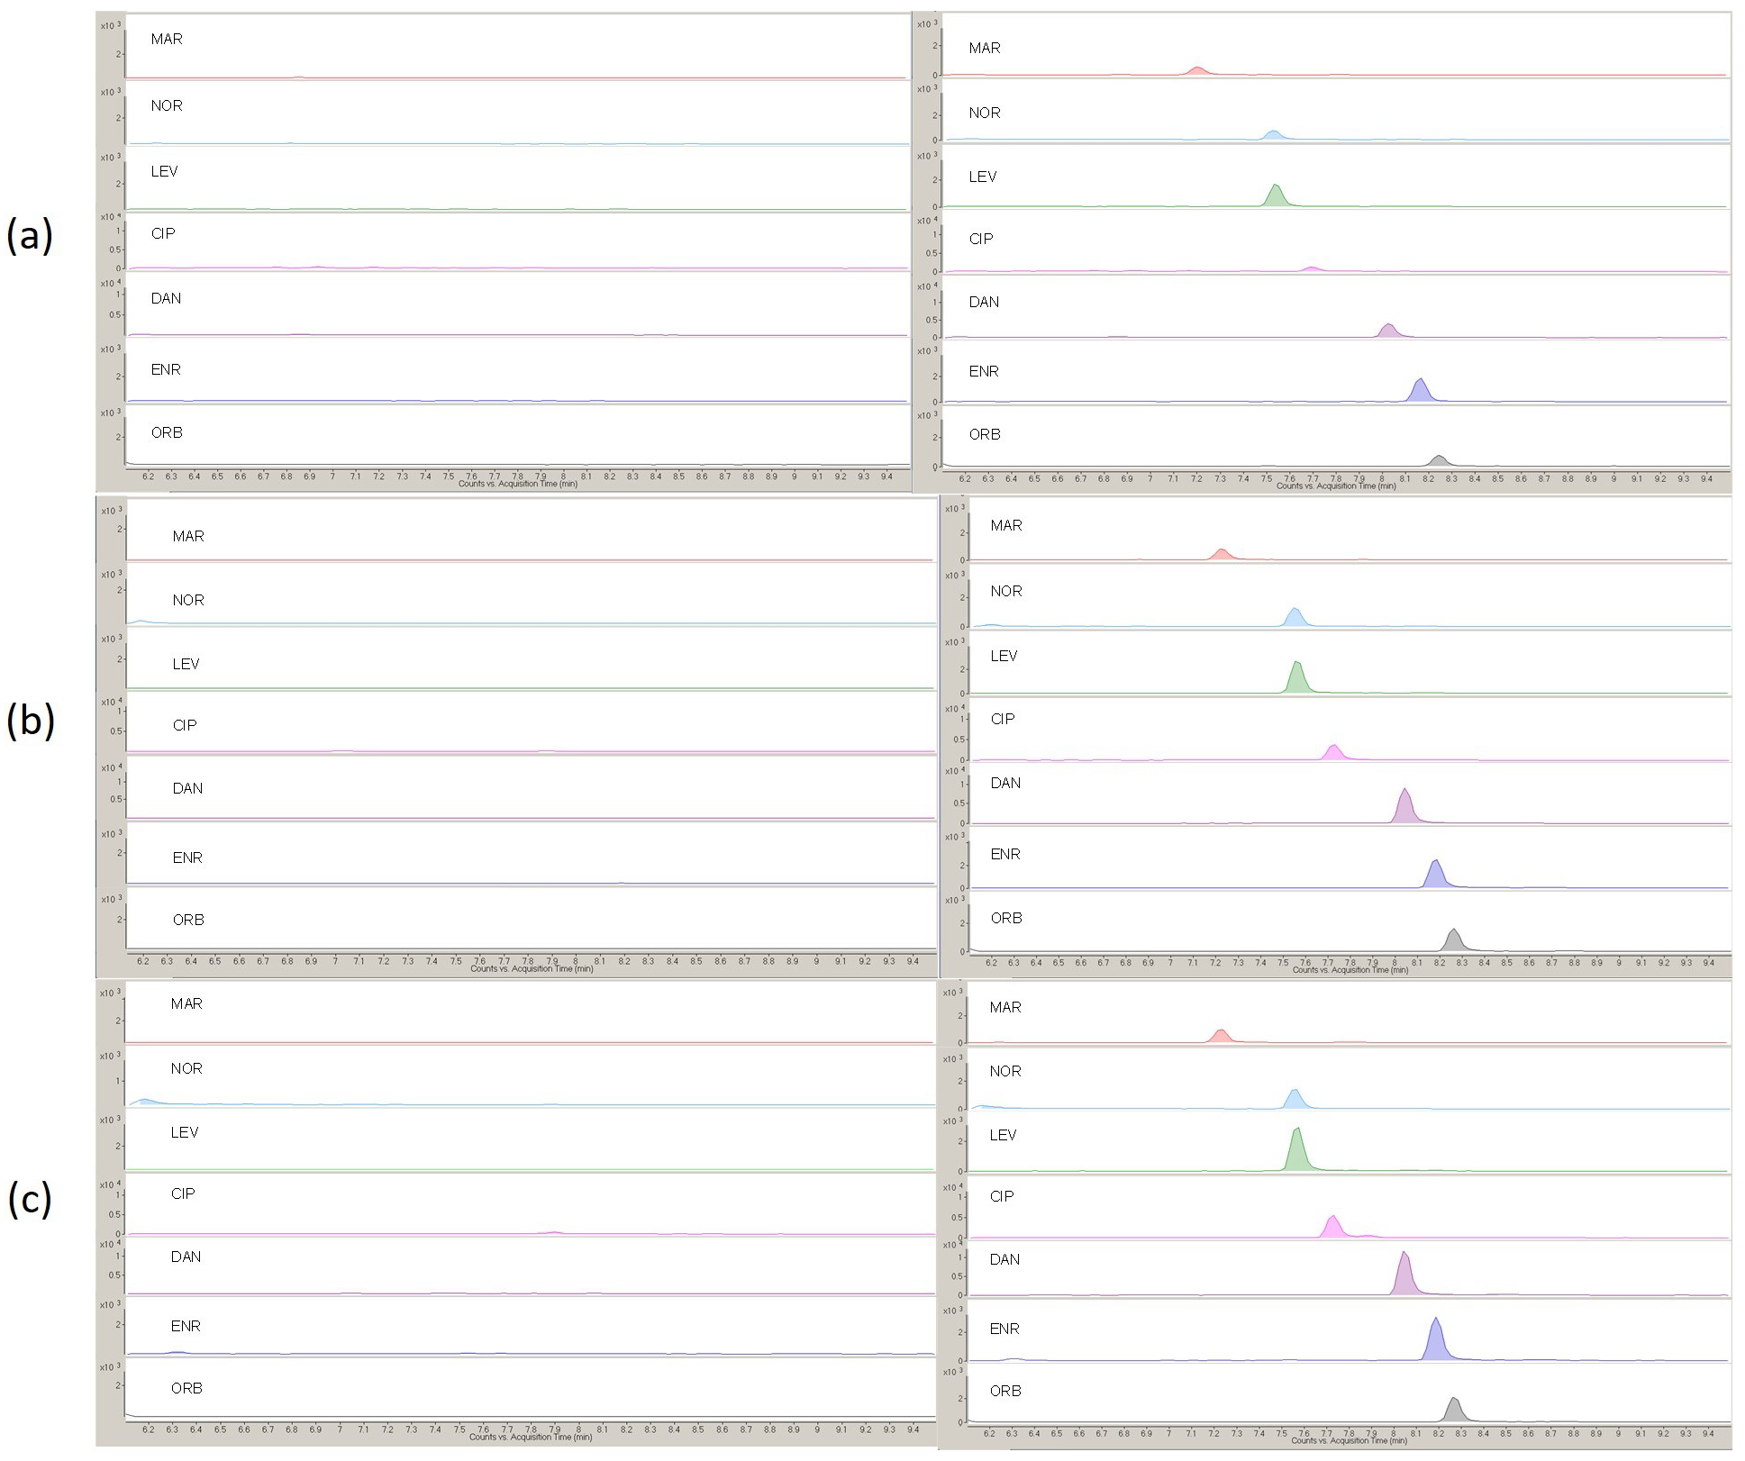This screenshot has height=1461, width=1745.
Task: Click the blue ENR peak in panel (c)
Action: (1435, 1341)
